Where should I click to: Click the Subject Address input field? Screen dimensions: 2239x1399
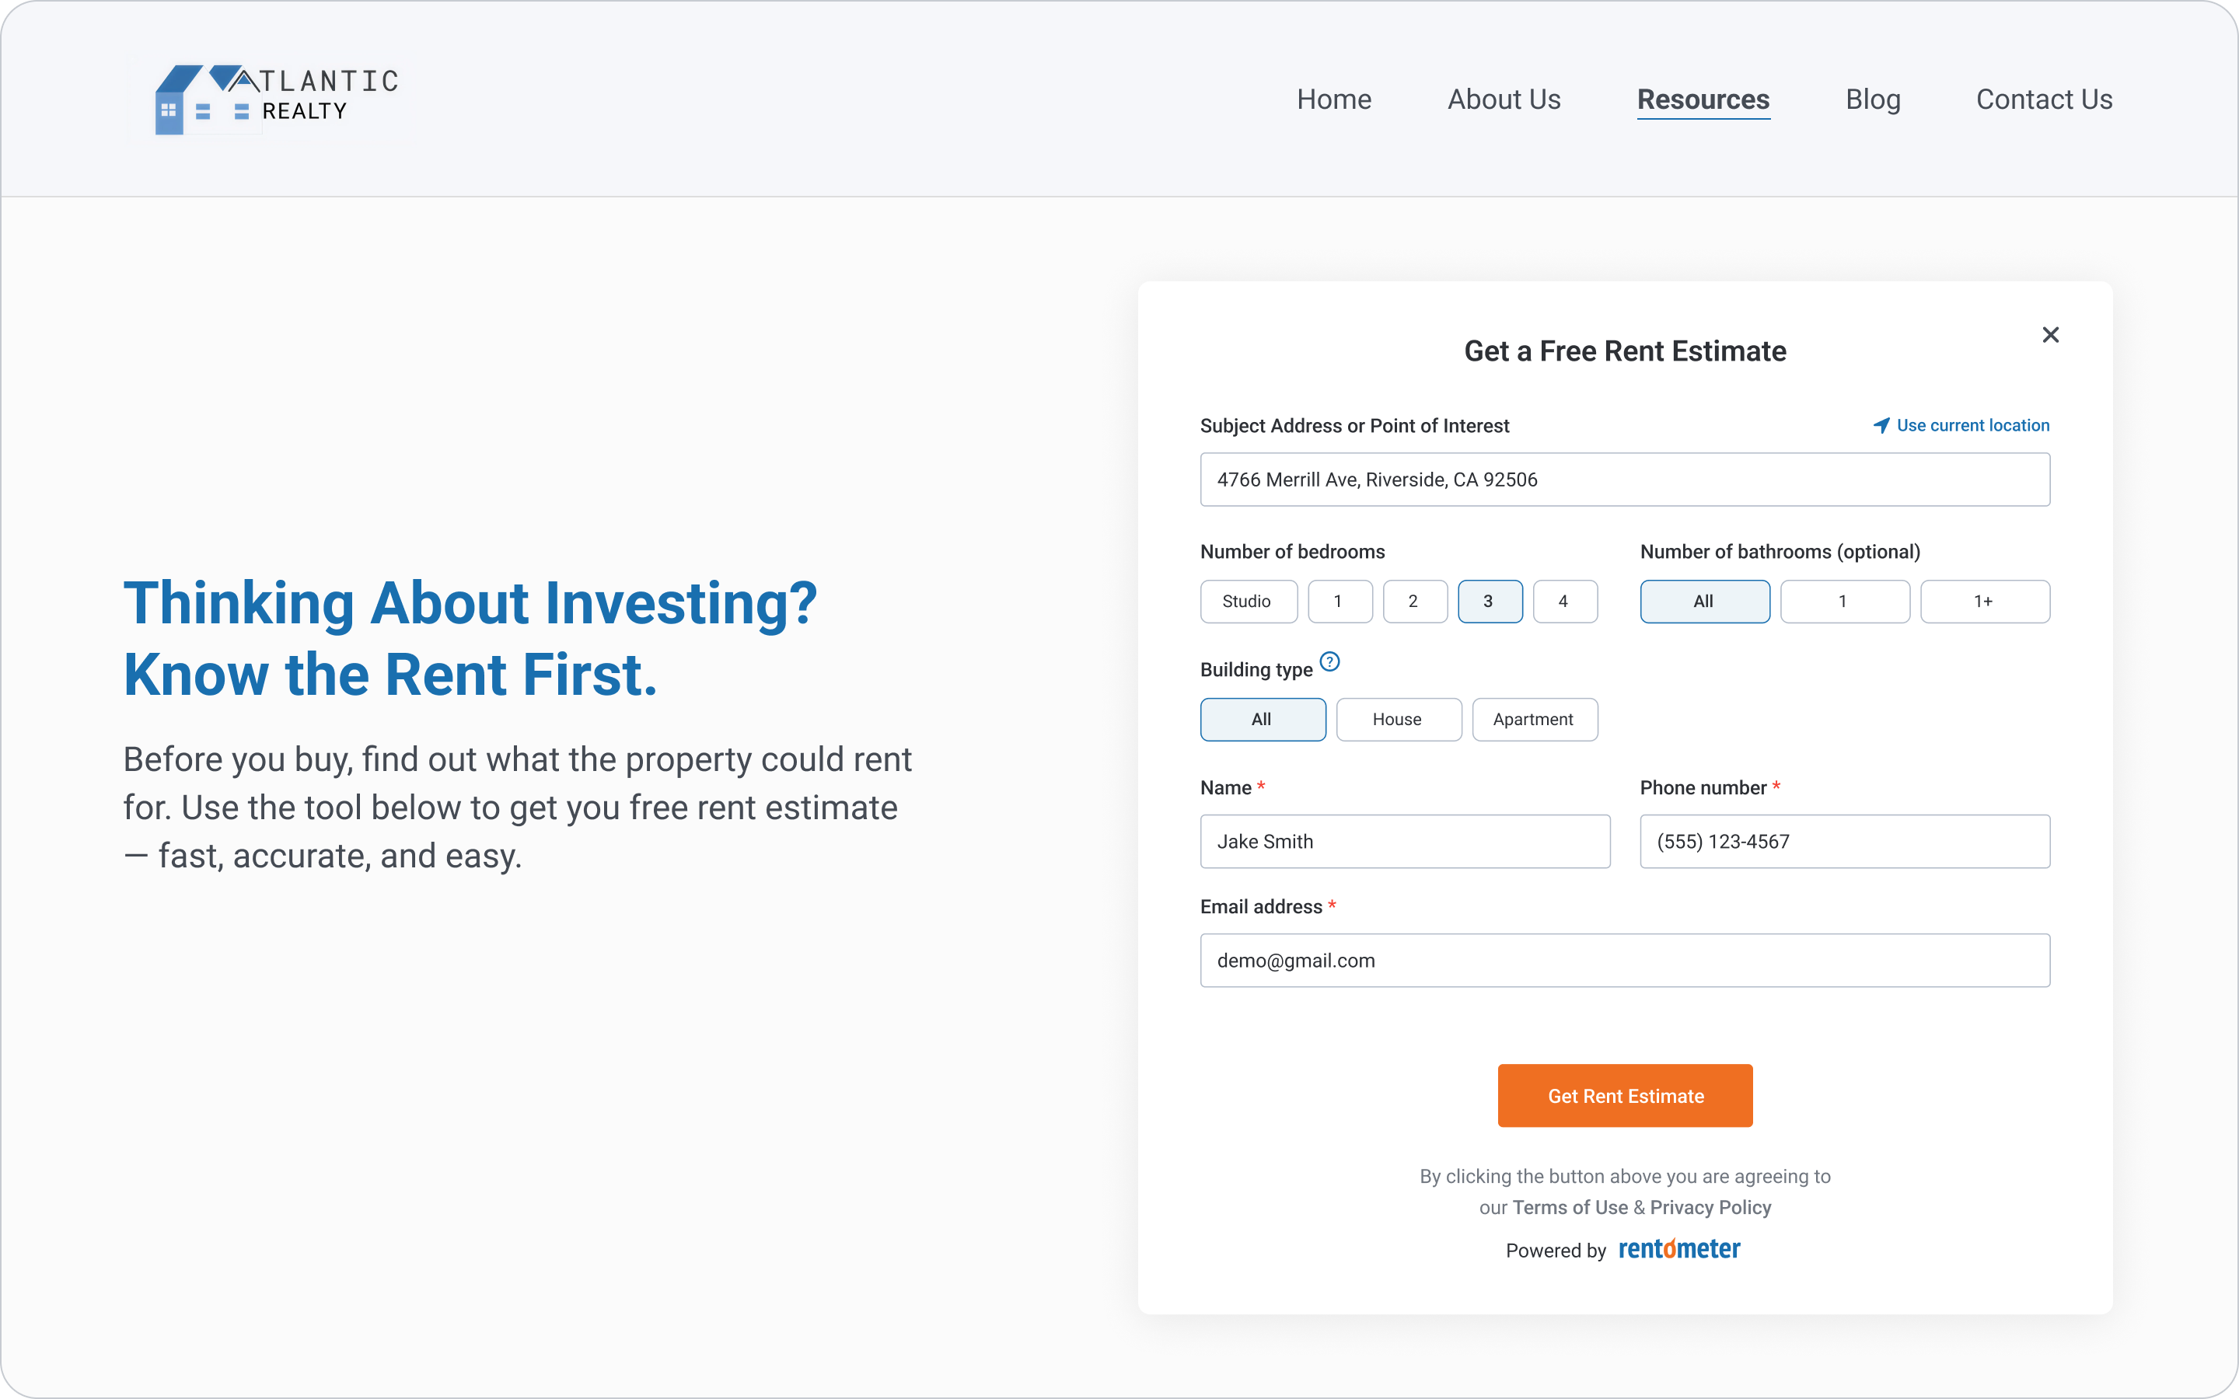tap(1625, 480)
